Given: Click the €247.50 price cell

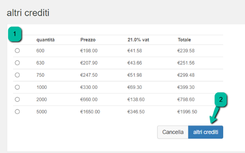Looking at the screenshot, I should 89,75.
